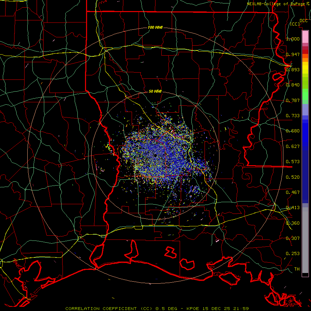Select the 0.947 scale value
The image size is (311, 311).
[x=293, y=54]
